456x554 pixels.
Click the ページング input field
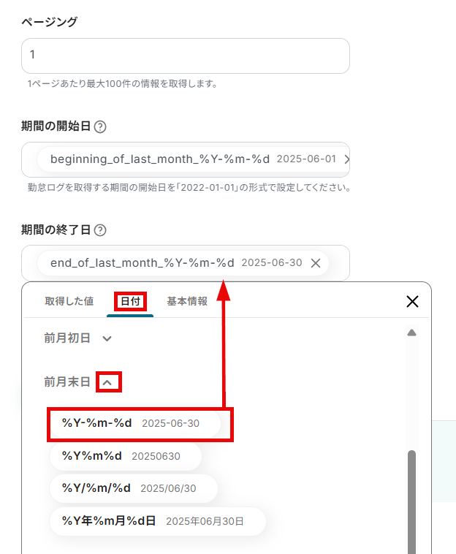[186, 56]
